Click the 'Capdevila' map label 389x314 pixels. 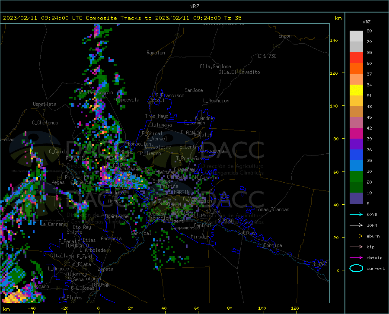(x=128, y=100)
